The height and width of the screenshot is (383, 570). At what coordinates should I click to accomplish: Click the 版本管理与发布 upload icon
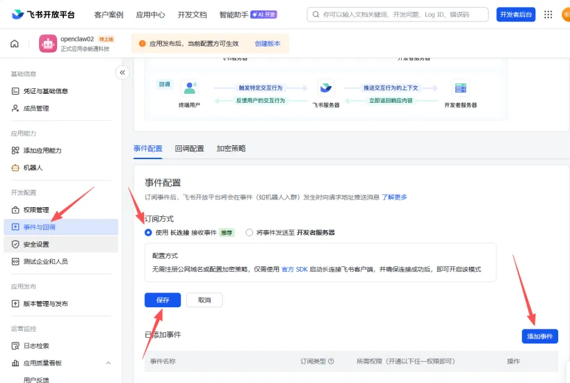15,304
